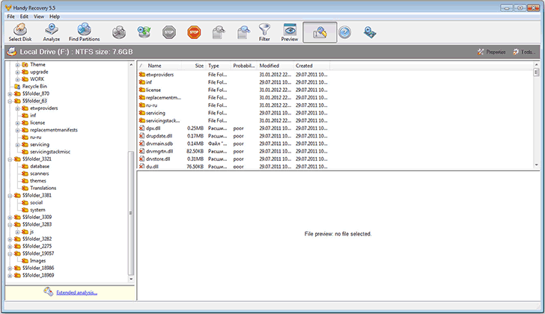This screenshot has width=545, height=314.
Task: Sort file list by Created column
Action: click(311, 66)
